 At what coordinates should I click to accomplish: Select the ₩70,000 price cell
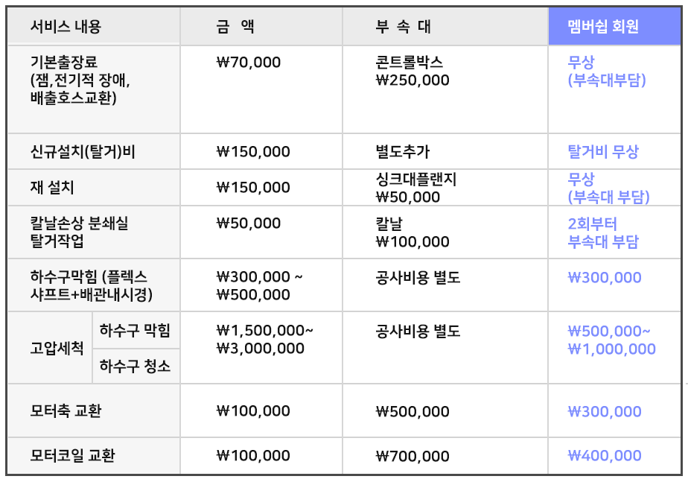(x=249, y=63)
